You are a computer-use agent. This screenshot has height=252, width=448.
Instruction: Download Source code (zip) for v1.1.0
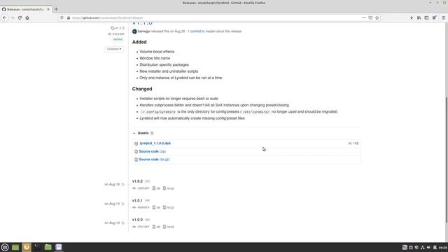click(x=153, y=151)
